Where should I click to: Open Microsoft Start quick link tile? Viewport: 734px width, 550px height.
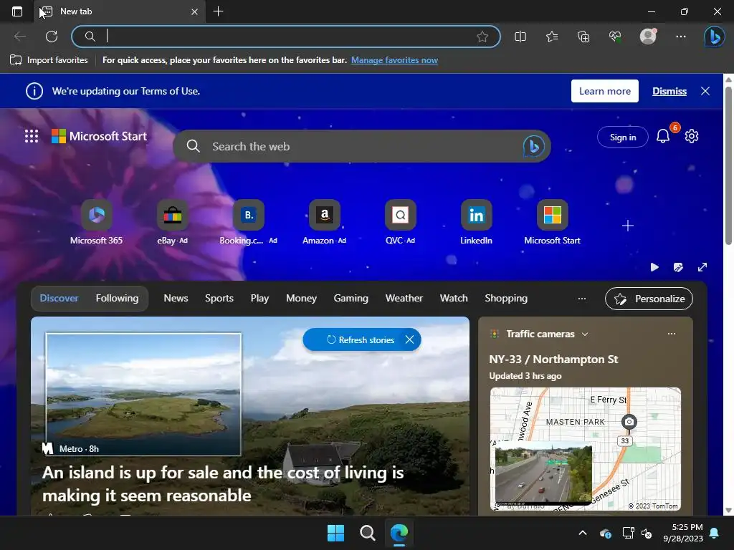click(553, 223)
